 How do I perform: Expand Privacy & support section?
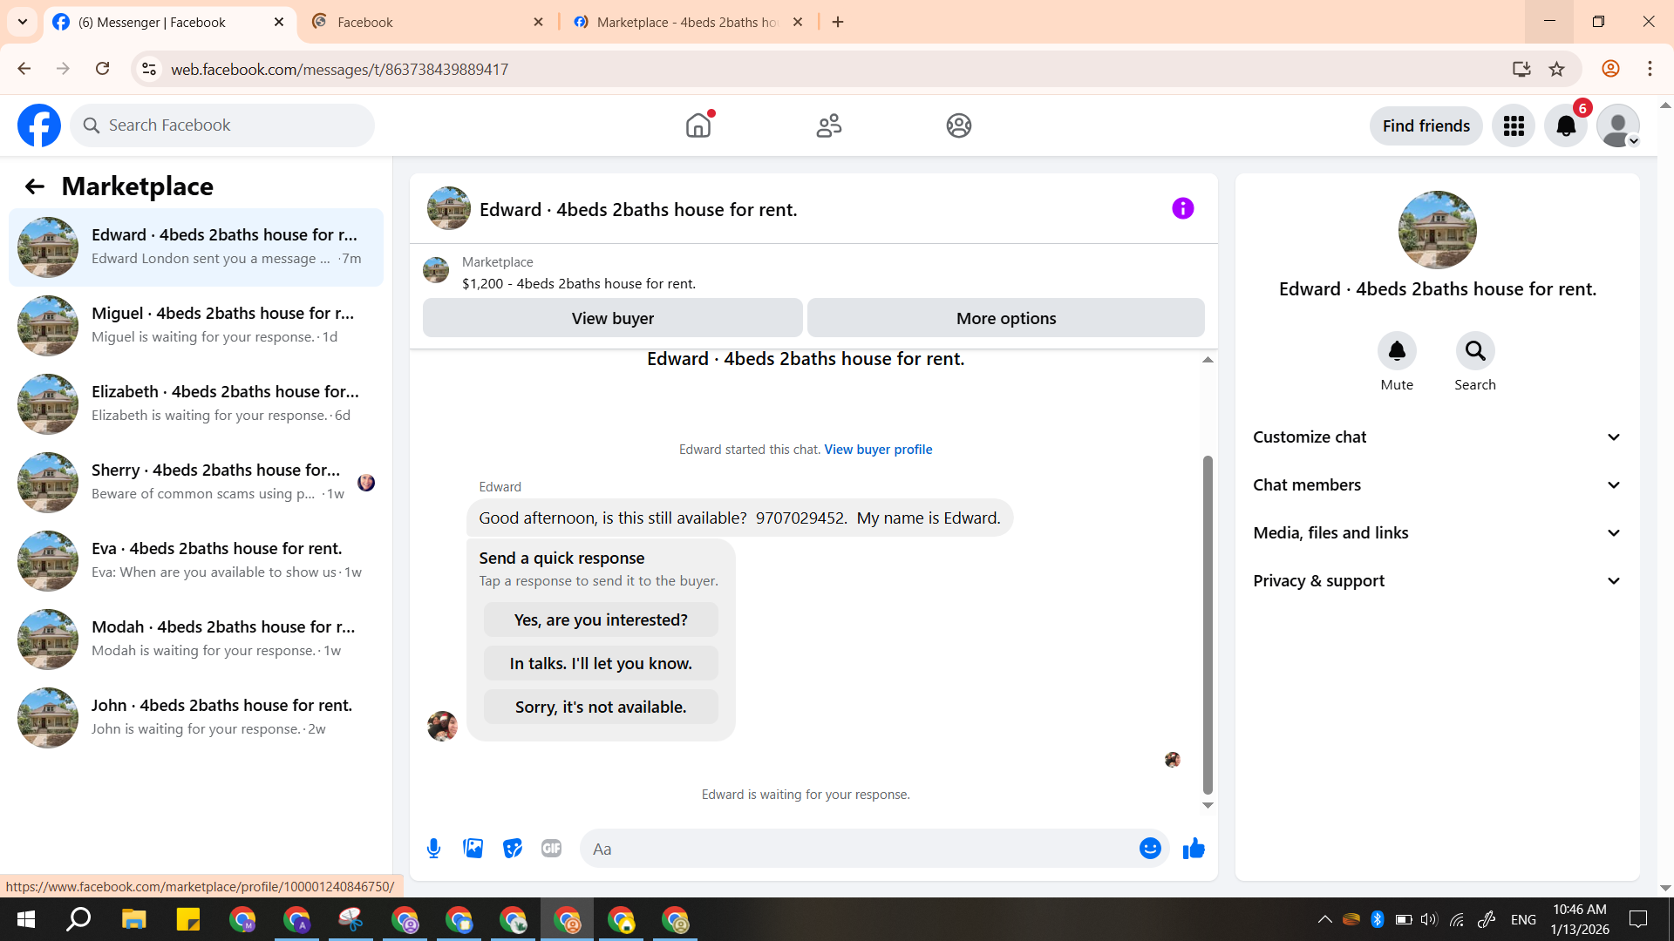pos(1437,581)
